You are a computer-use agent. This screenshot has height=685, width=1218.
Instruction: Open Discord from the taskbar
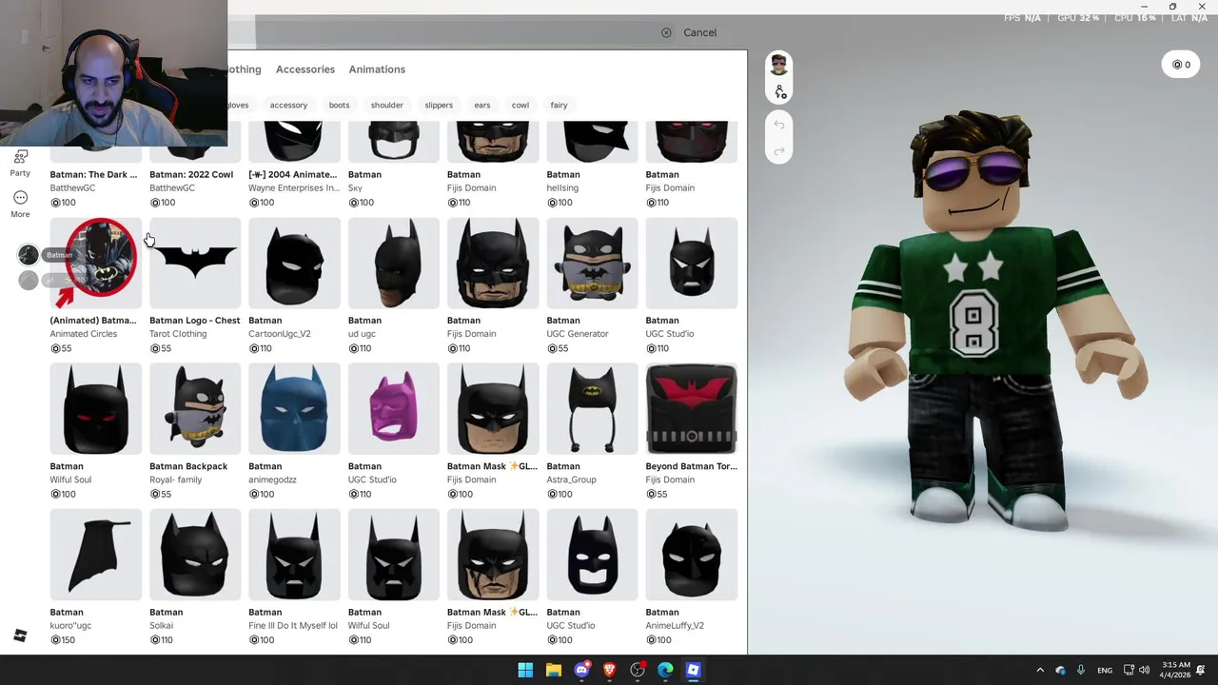point(581,671)
